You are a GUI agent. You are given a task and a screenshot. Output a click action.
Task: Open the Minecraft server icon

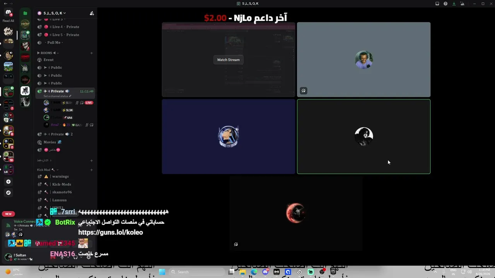click(8, 66)
